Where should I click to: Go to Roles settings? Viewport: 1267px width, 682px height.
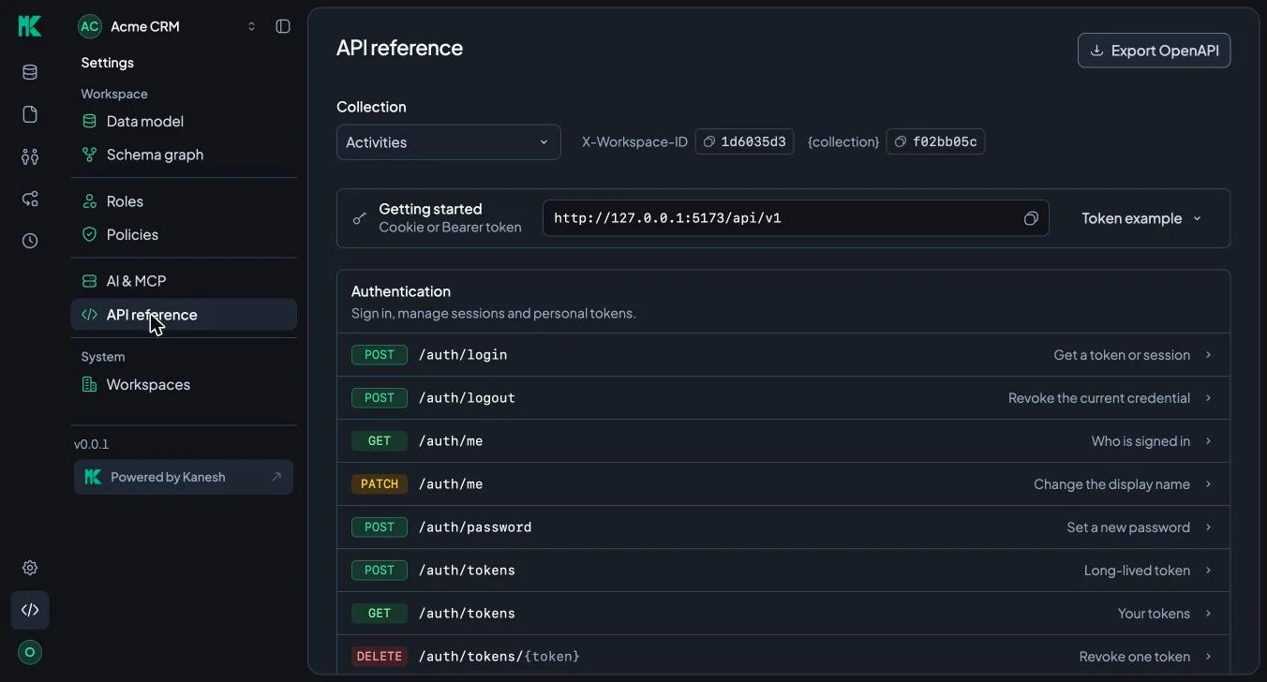[184, 201]
